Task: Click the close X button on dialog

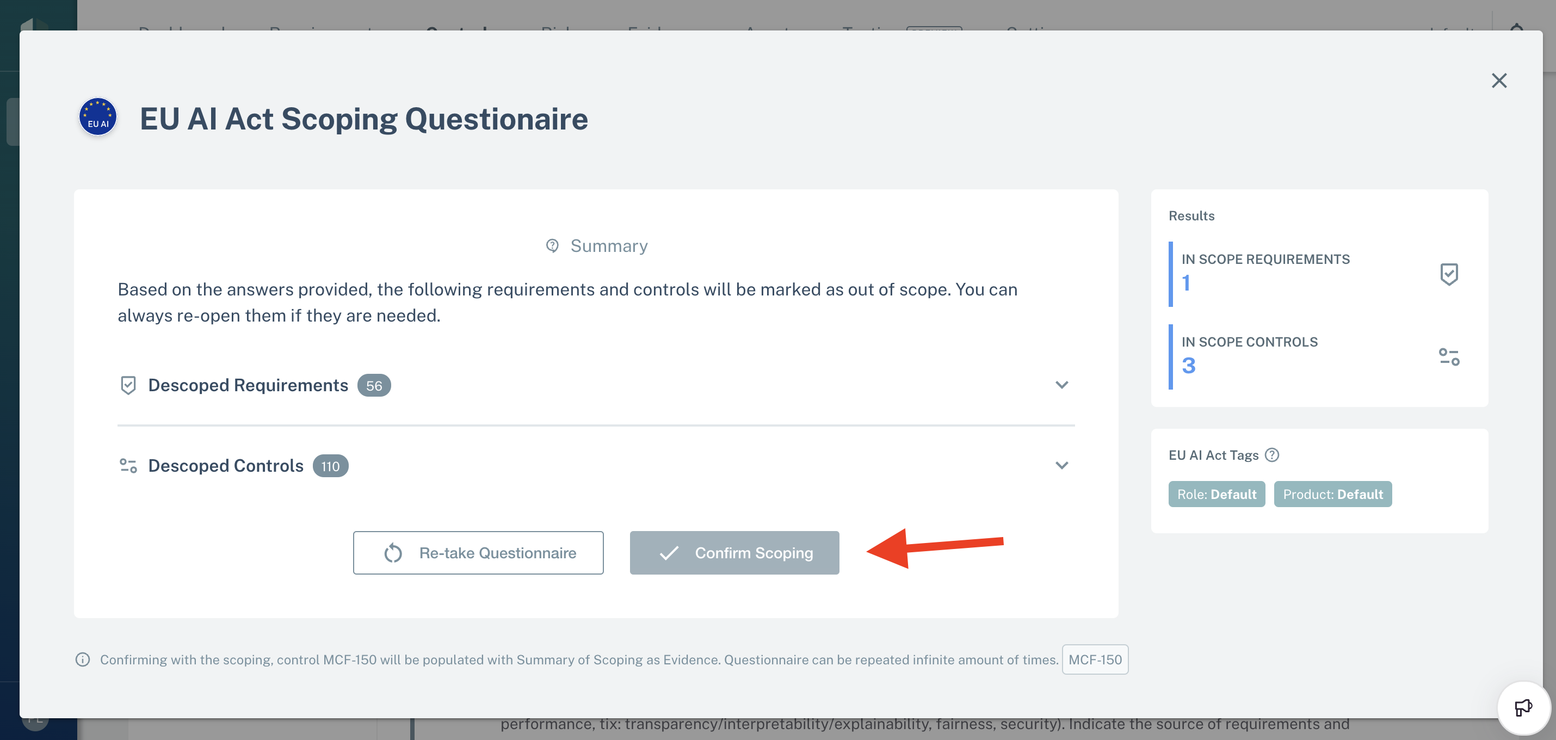Action: click(1498, 79)
